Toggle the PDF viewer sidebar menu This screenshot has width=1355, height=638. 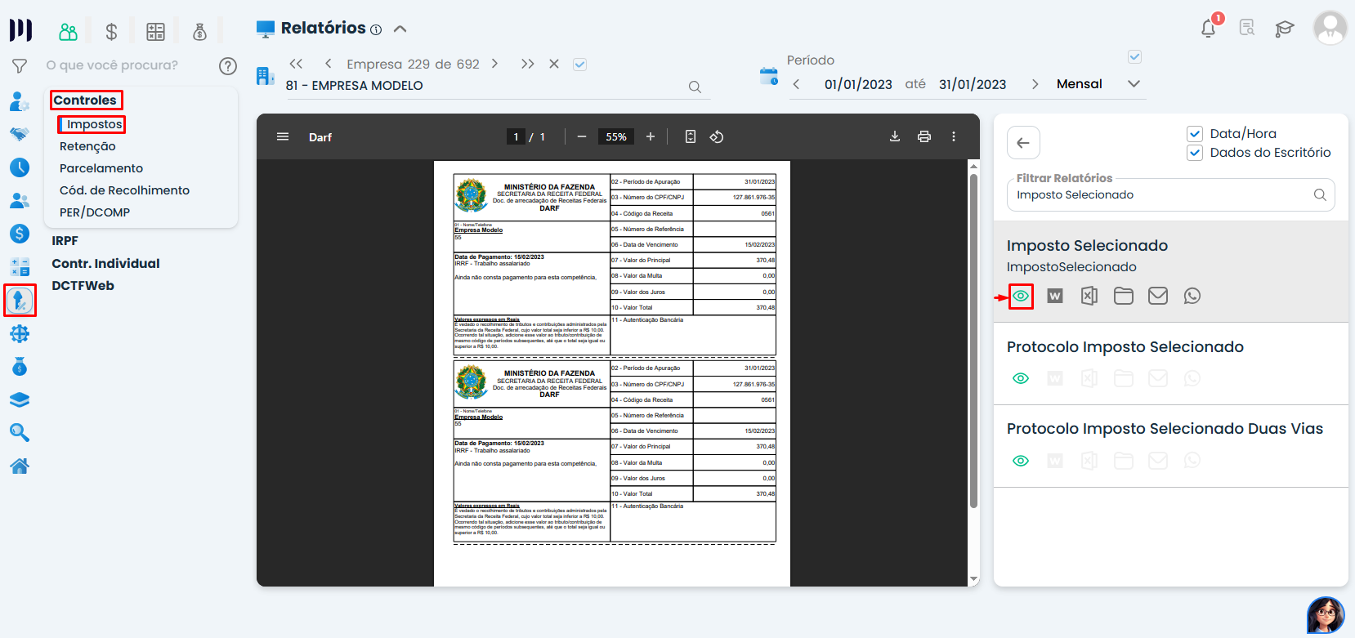click(283, 136)
